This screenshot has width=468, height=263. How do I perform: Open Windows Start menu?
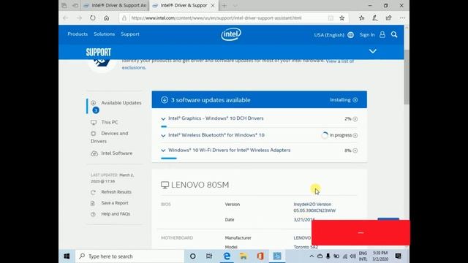(x=67, y=256)
